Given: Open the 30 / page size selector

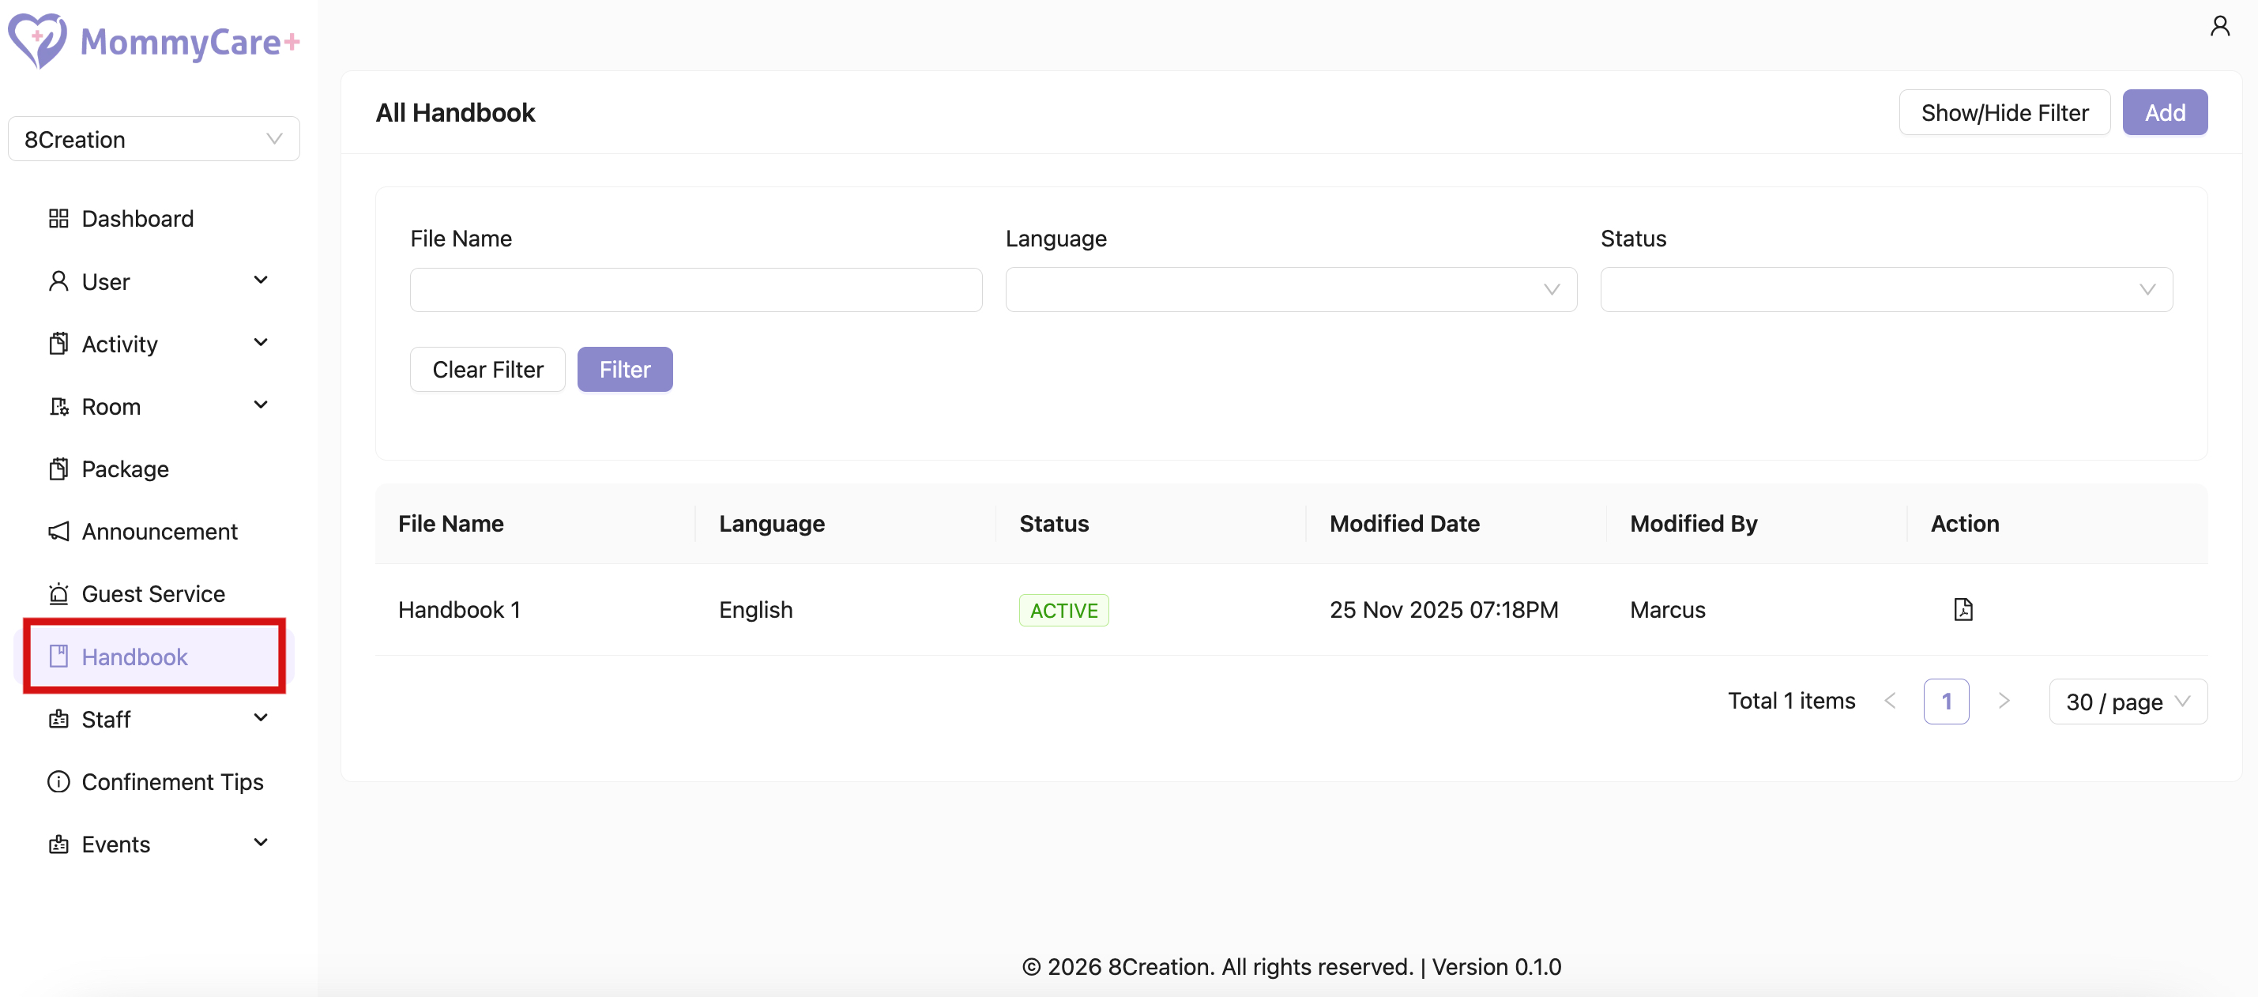Looking at the screenshot, I should click(2127, 702).
